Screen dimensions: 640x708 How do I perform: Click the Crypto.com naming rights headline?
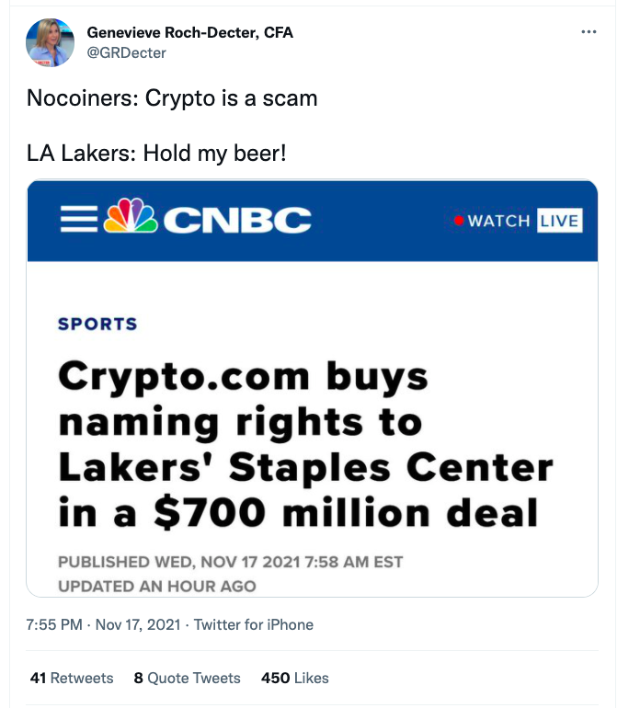pos(305,445)
